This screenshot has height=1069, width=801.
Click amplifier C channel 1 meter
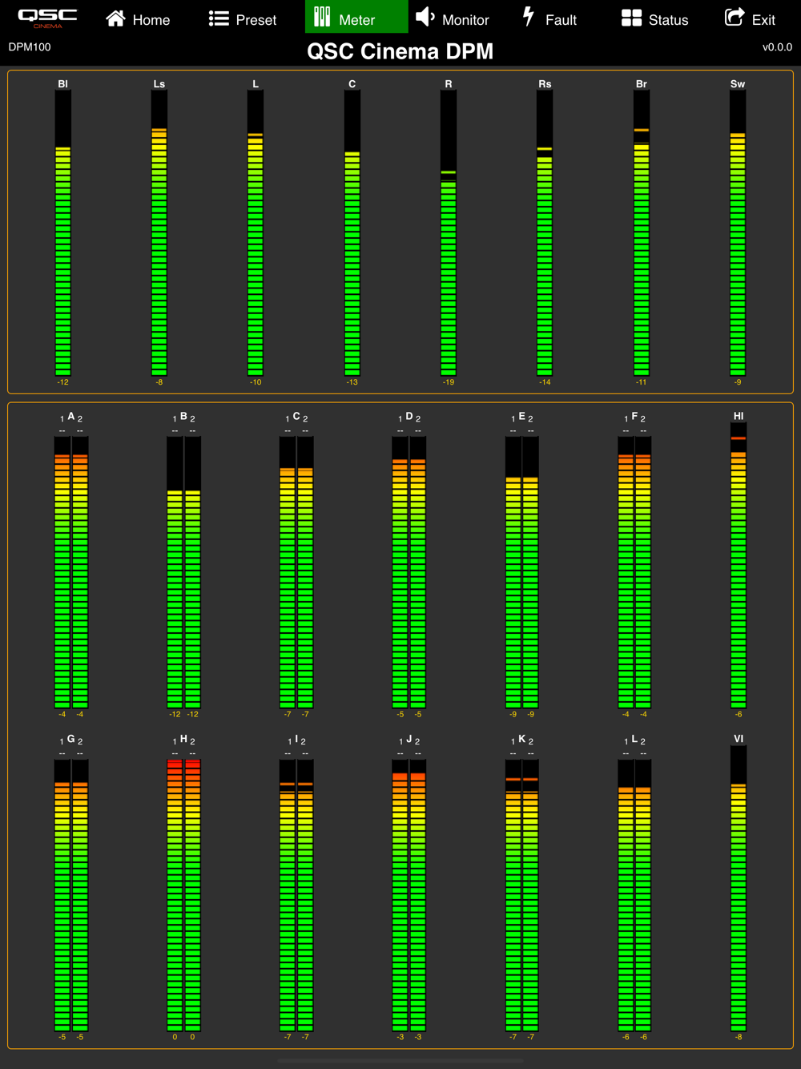(x=288, y=572)
